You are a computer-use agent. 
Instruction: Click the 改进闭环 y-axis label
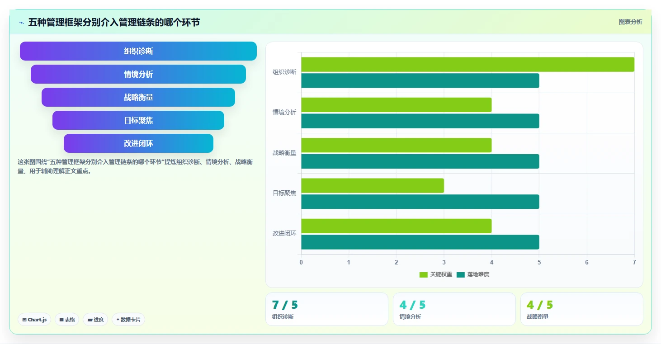(x=284, y=233)
